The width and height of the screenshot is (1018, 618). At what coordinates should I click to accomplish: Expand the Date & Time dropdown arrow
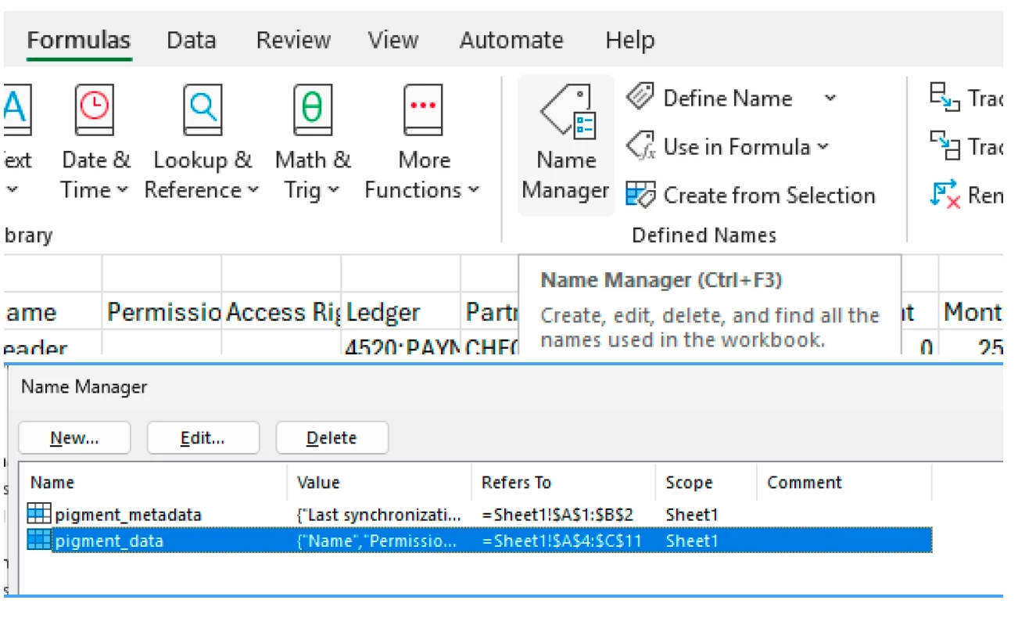[x=122, y=190]
